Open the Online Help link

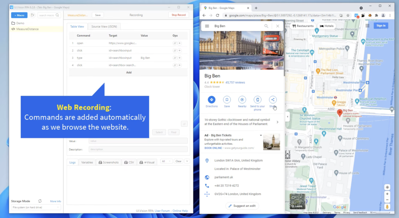click(180, 211)
